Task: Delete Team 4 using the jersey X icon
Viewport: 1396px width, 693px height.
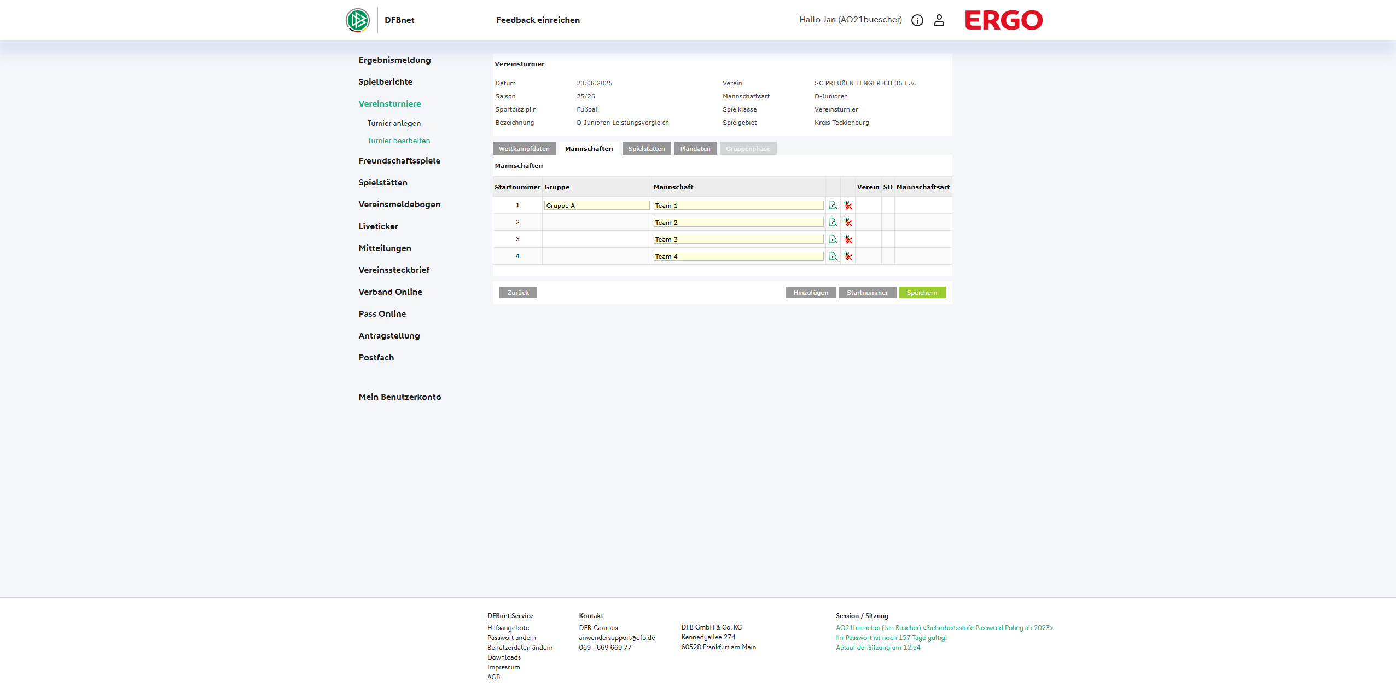Action: [x=848, y=257]
